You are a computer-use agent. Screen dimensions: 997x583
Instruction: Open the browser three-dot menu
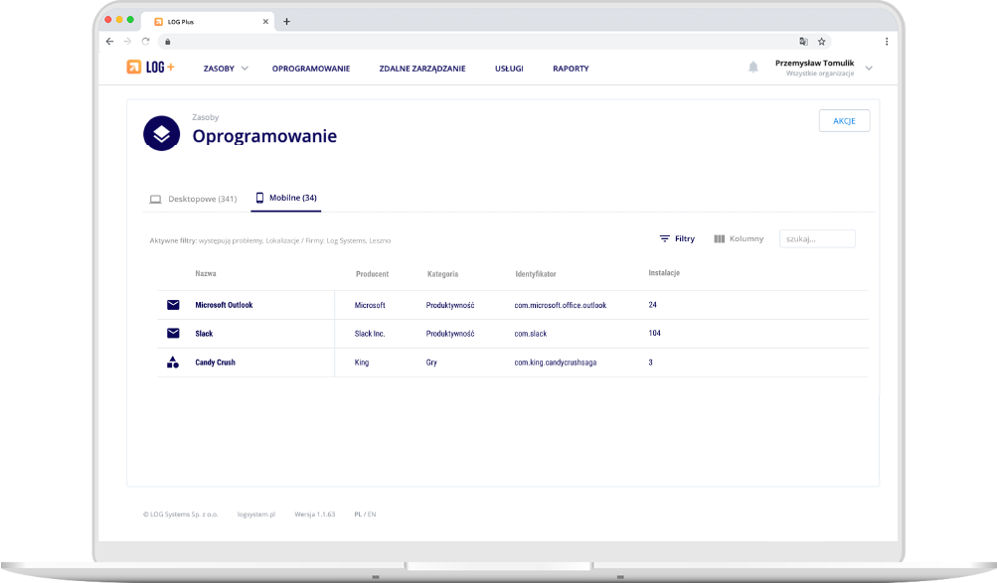click(x=887, y=42)
